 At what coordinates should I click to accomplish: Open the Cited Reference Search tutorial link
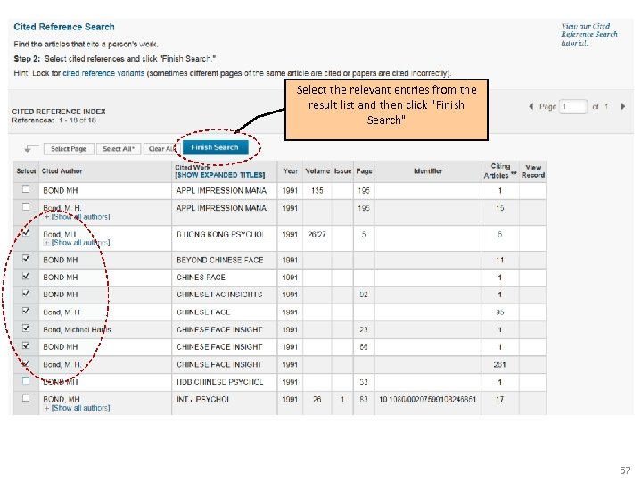coord(589,35)
